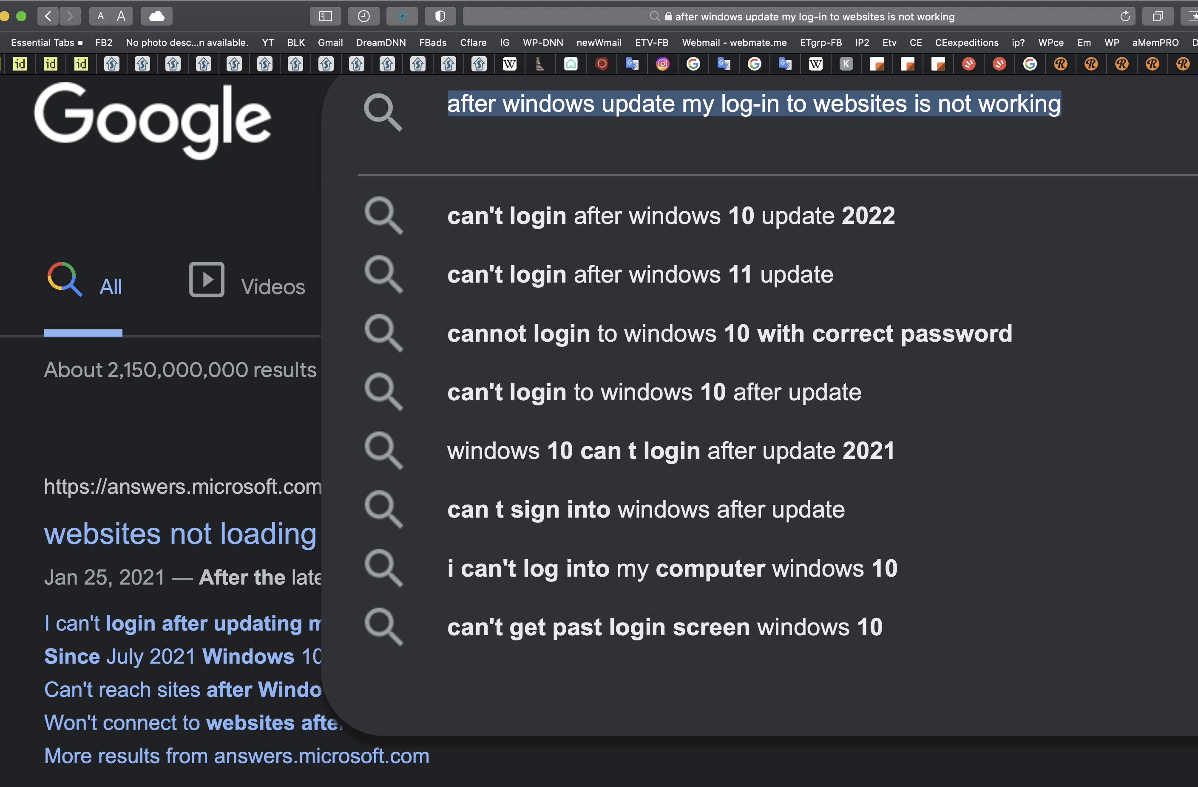Reload page with refresh icon
The image size is (1198, 787).
coord(1125,16)
